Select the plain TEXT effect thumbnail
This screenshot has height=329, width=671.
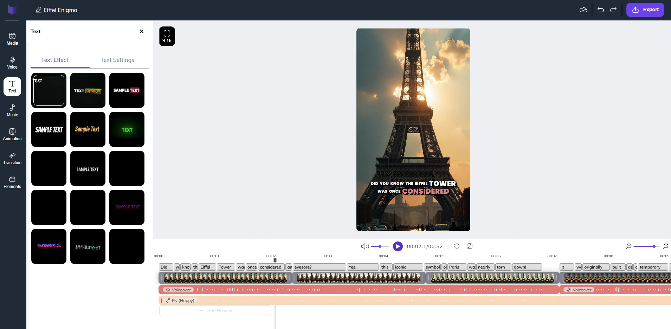click(x=49, y=90)
